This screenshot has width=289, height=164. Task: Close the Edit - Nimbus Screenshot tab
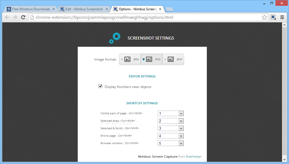click(x=107, y=9)
